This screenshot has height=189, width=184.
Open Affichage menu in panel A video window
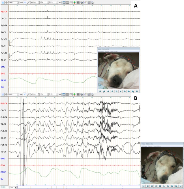coord(101,51)
